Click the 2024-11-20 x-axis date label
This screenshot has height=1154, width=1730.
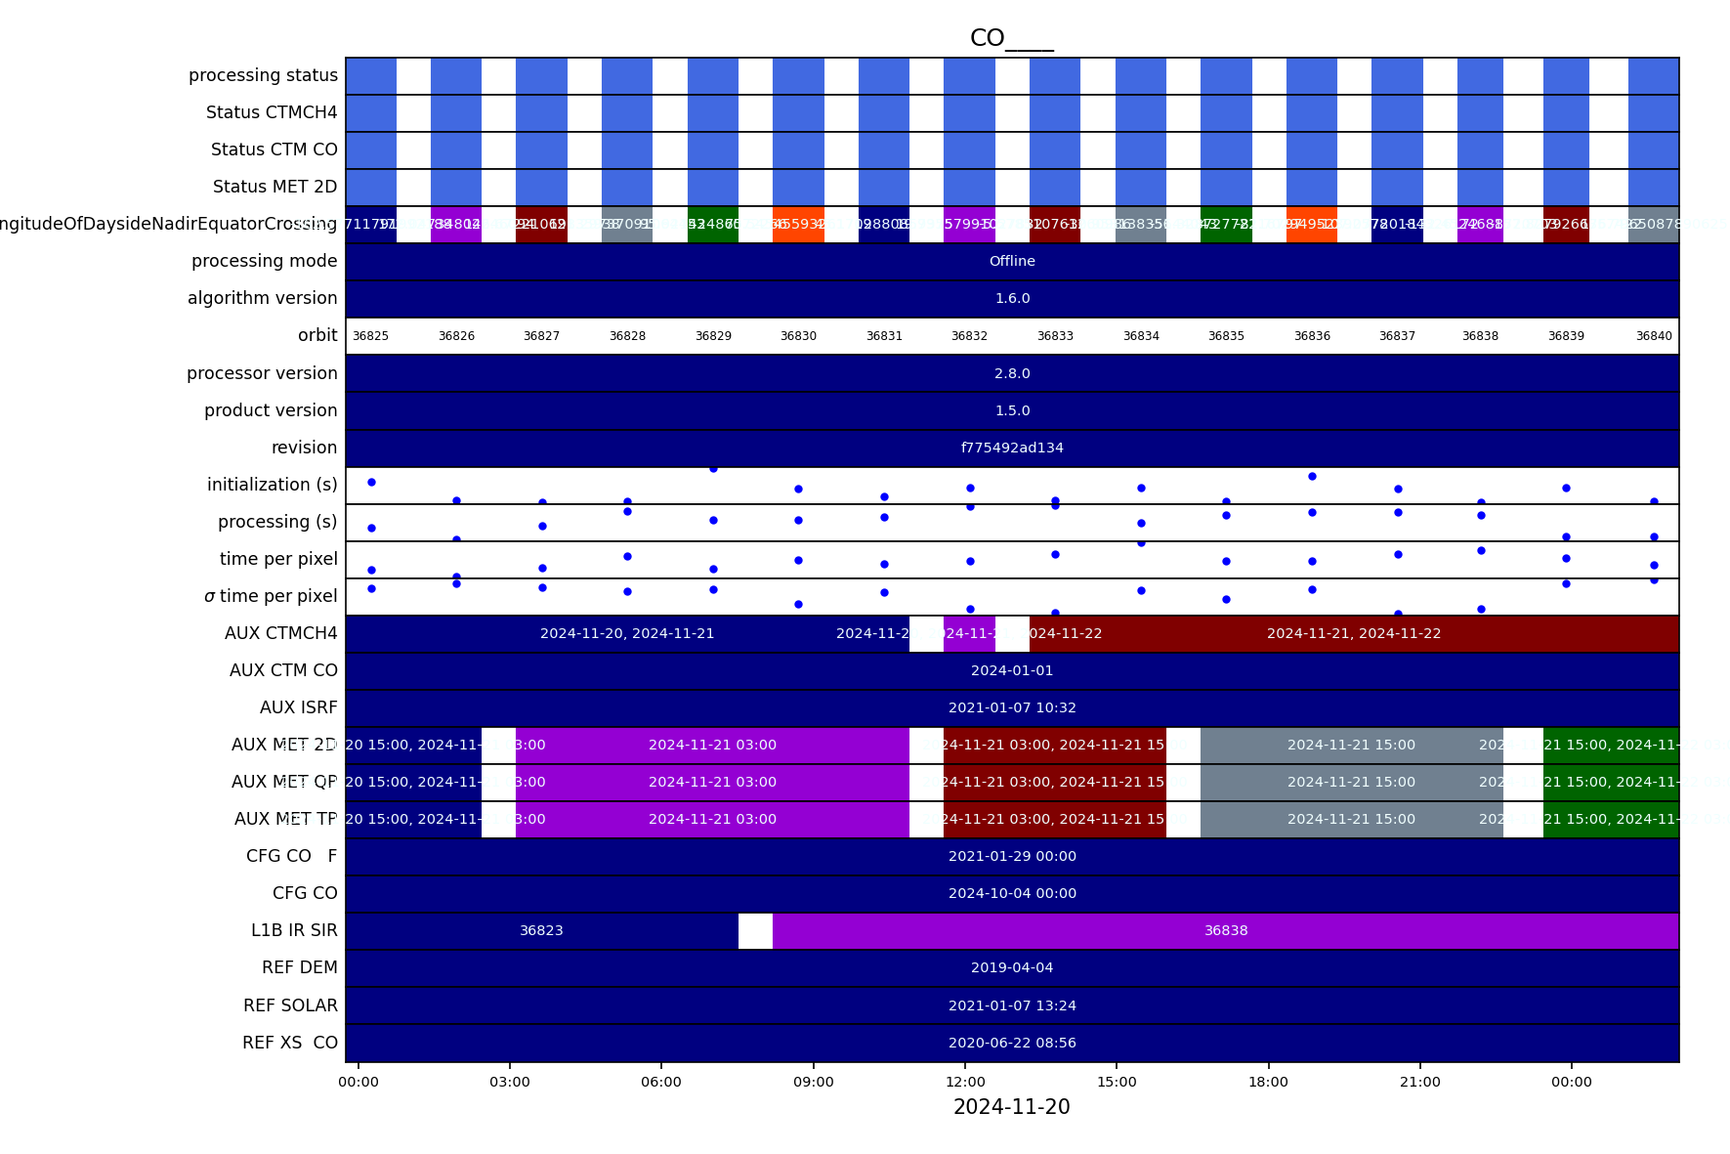(1011, 1107)
